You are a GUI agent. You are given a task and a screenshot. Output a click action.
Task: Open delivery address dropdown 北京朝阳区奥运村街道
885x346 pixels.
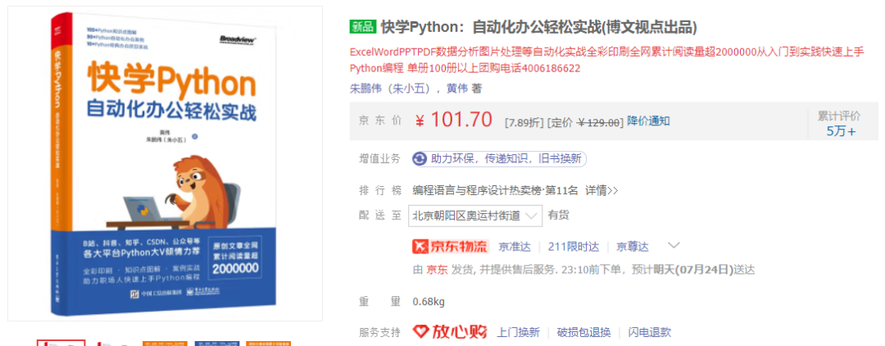(475, 216)
